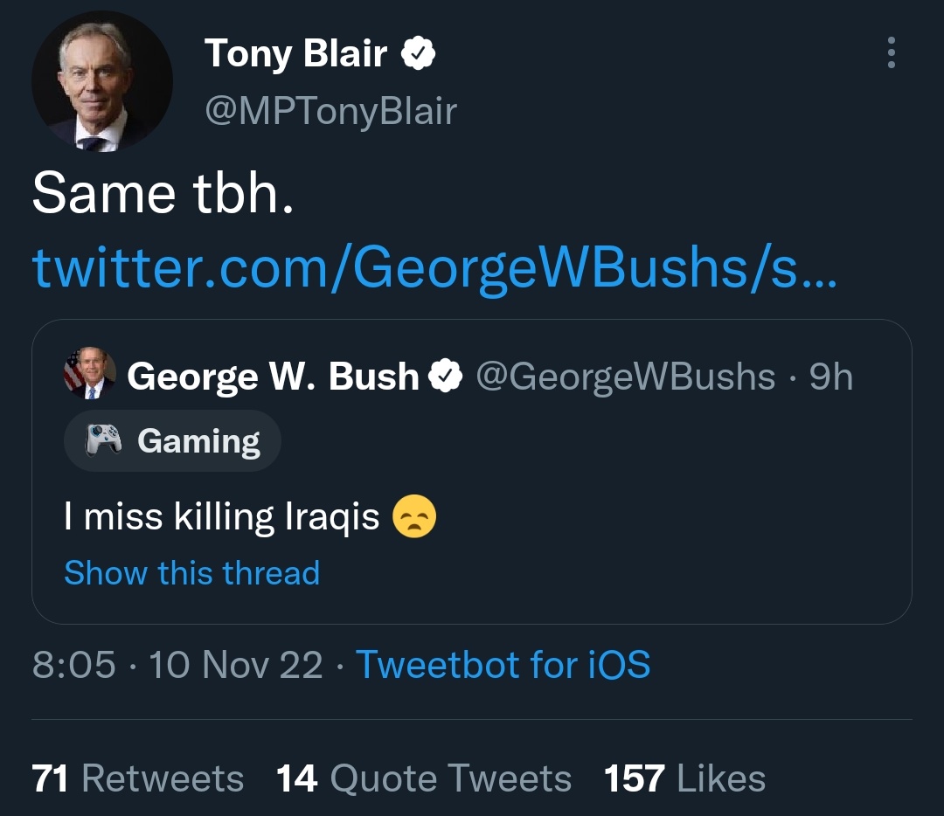Click the quoted tweet's text
944x816 pixels.
(222, 517)
